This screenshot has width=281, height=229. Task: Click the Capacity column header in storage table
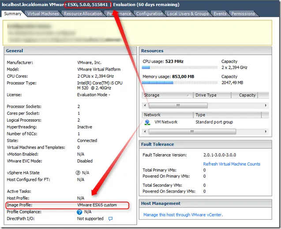(244, 95)
